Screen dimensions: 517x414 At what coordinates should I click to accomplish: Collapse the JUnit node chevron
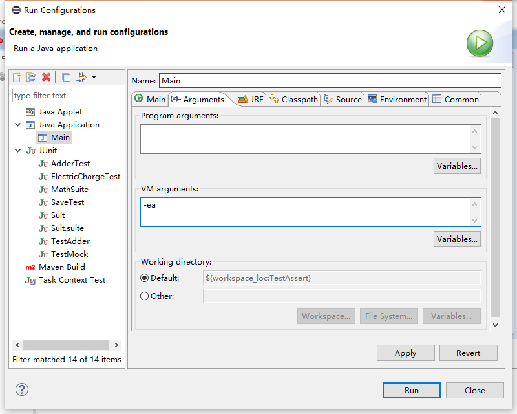[18, 151]
